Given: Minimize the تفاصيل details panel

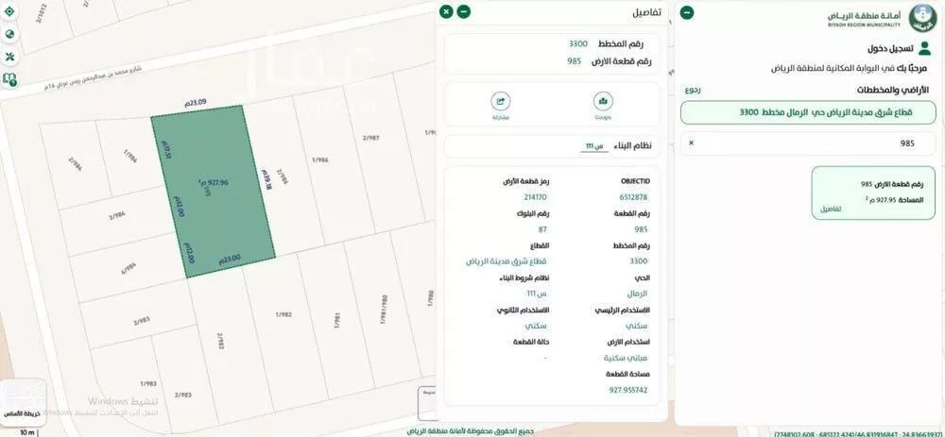Looking at the screenshot, I should tap(463, 11).
